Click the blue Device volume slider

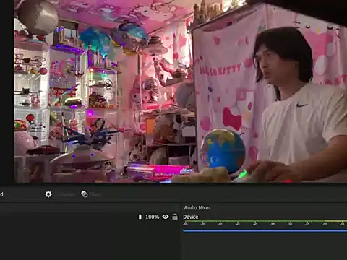coord(265,230)
